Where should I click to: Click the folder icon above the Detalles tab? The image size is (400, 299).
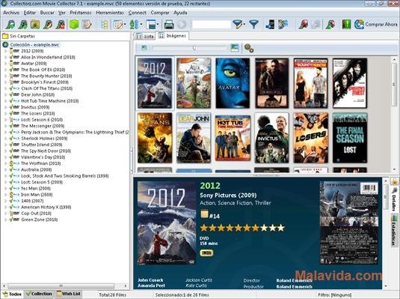394,181
